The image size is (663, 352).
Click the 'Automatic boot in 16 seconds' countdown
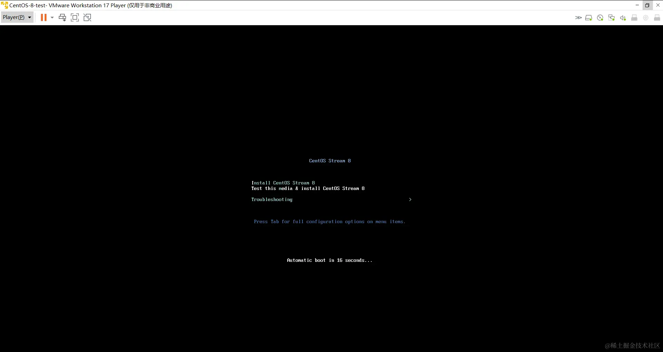coord(329,260)
